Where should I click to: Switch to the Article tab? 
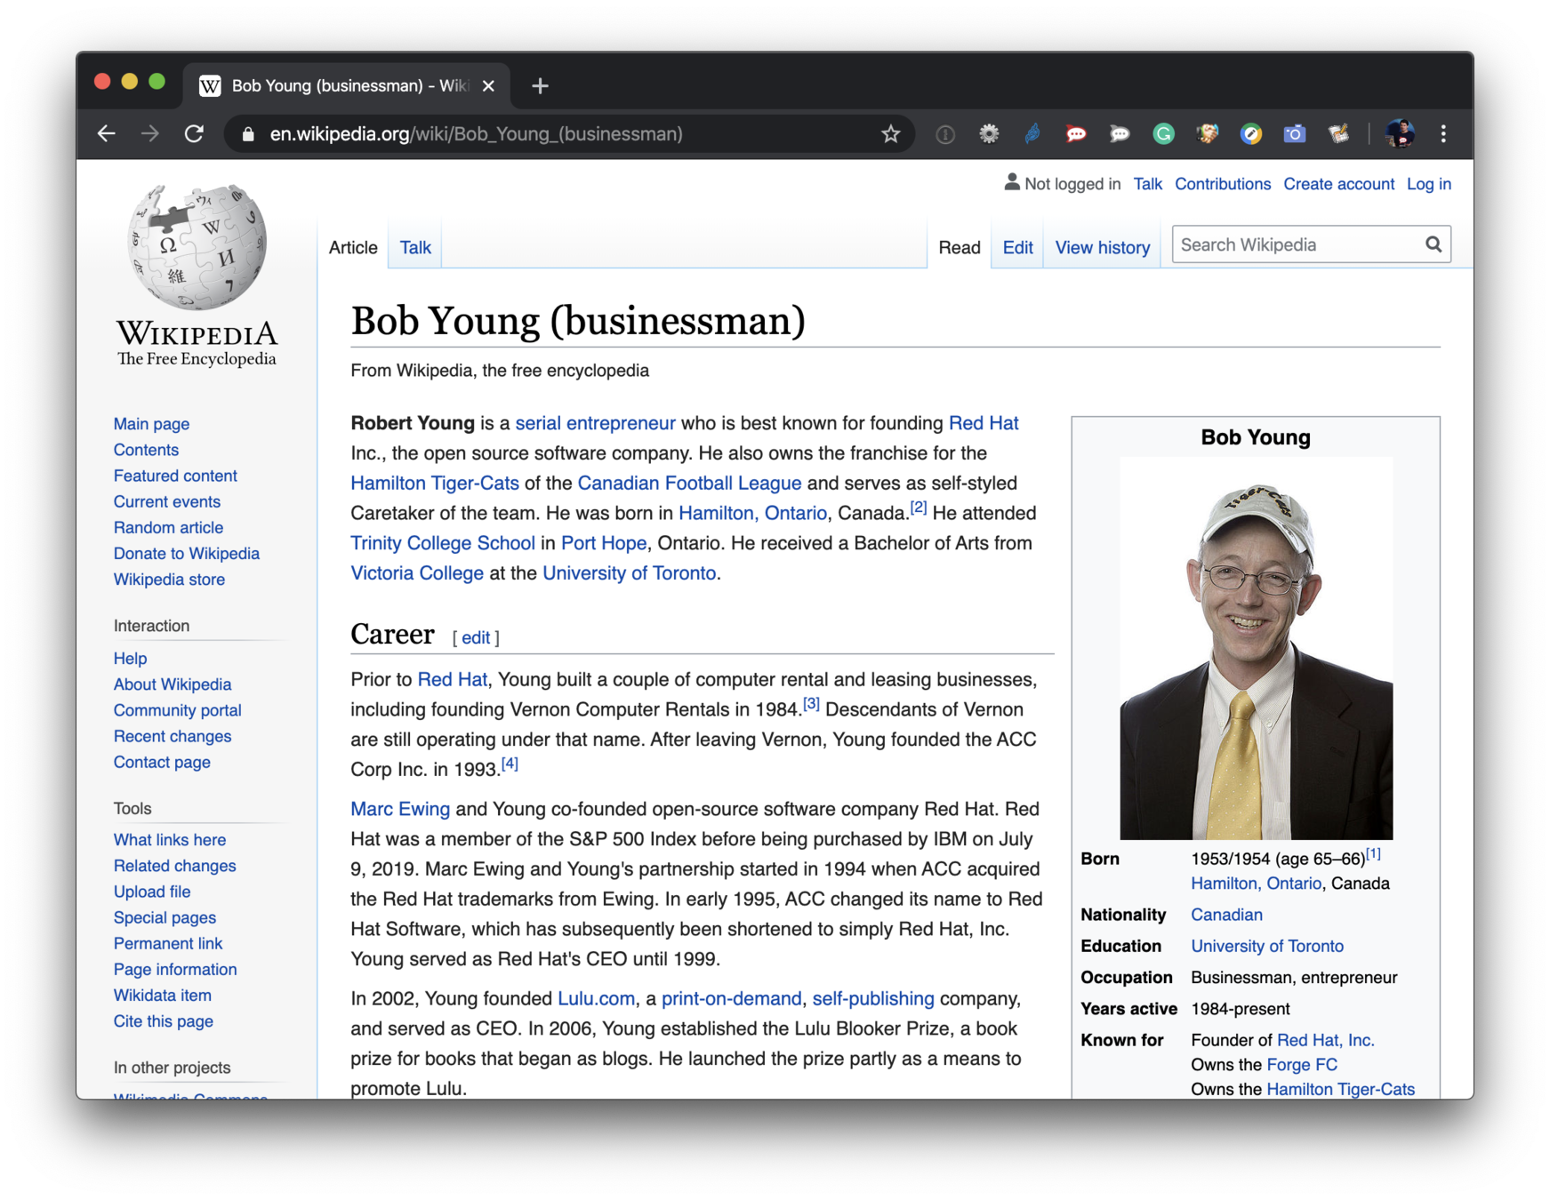tap(353, 248)
